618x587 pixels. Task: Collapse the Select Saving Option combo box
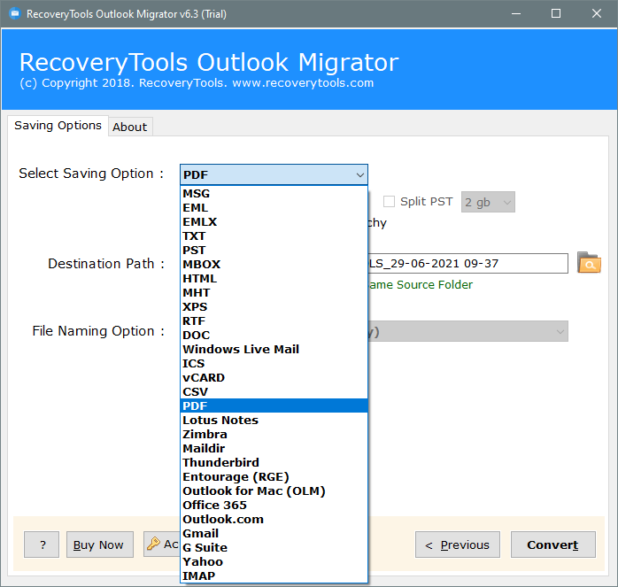[274, 174]
